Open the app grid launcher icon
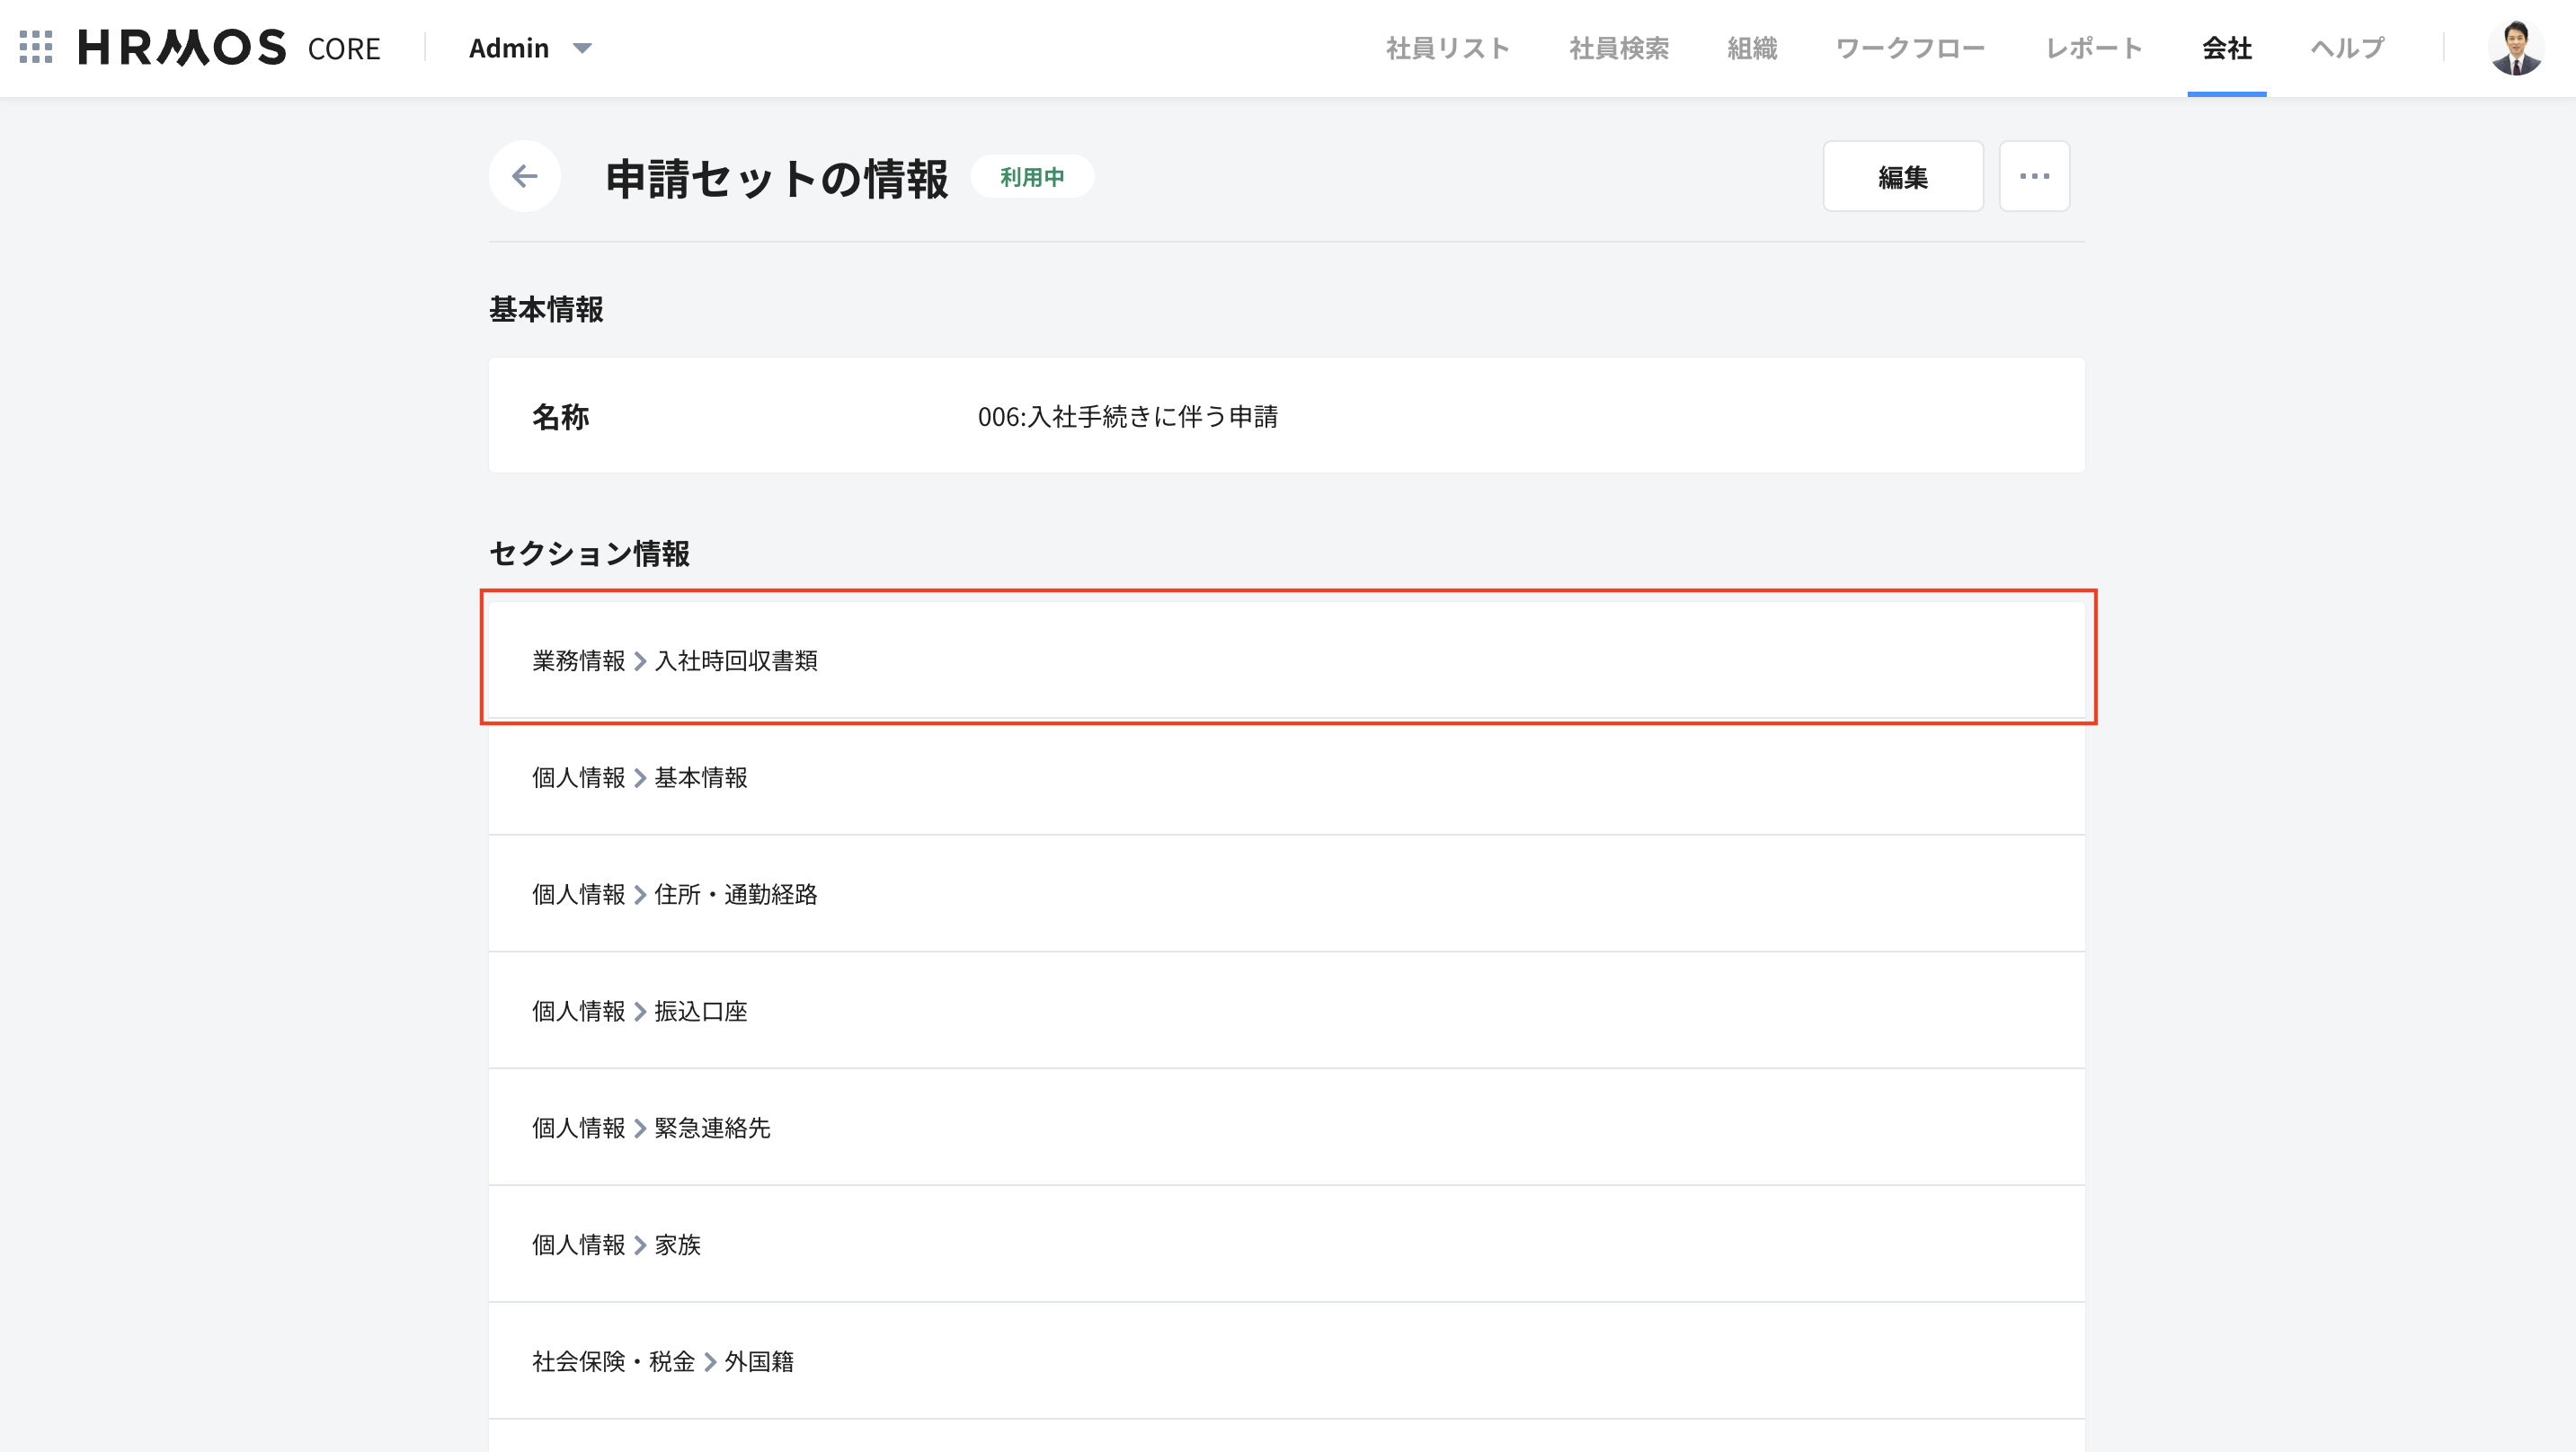This screenshot has width=2576, height=1452. (36, 47)
